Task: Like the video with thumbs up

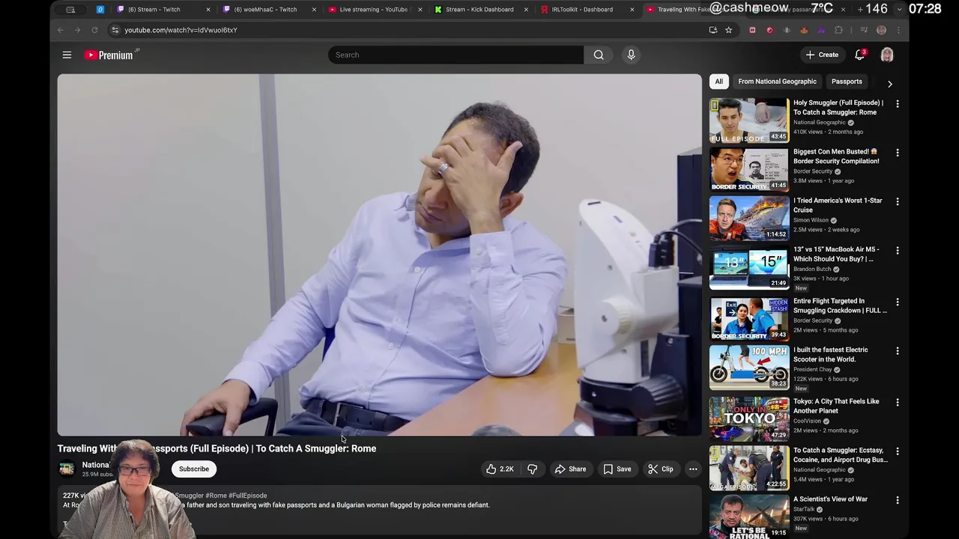Action: pyautogui.click(x=500, y=469)
